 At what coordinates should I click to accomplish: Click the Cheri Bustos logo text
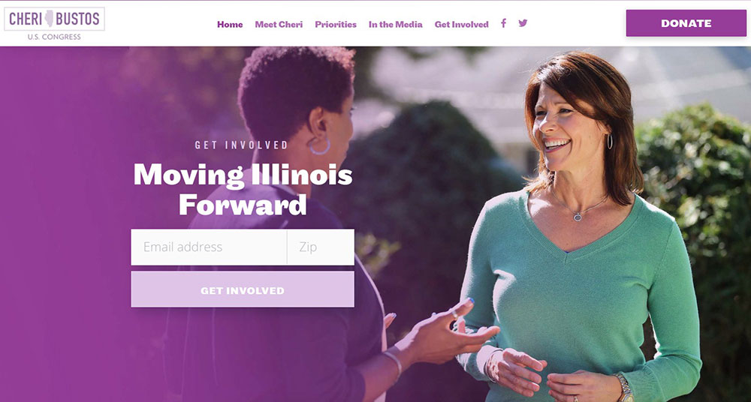coord(55,19)
